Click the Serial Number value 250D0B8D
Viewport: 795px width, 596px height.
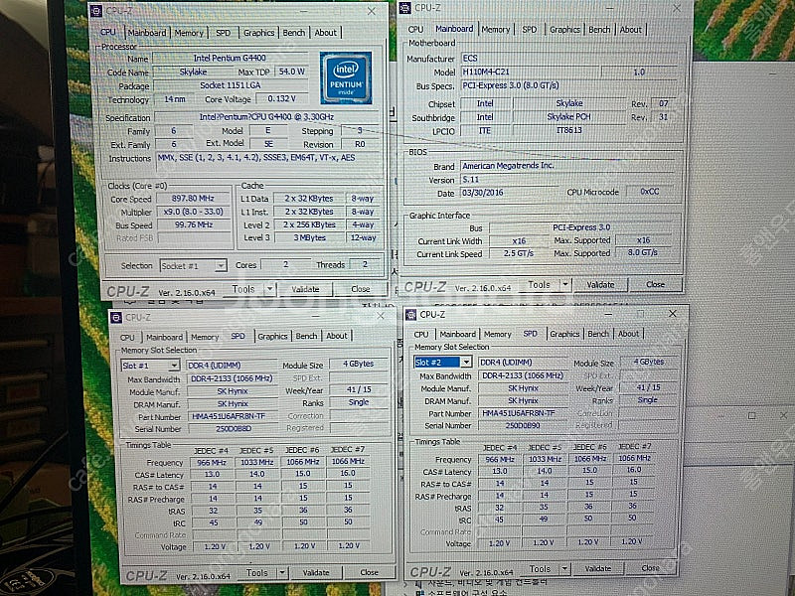click(x=234, y=429)
